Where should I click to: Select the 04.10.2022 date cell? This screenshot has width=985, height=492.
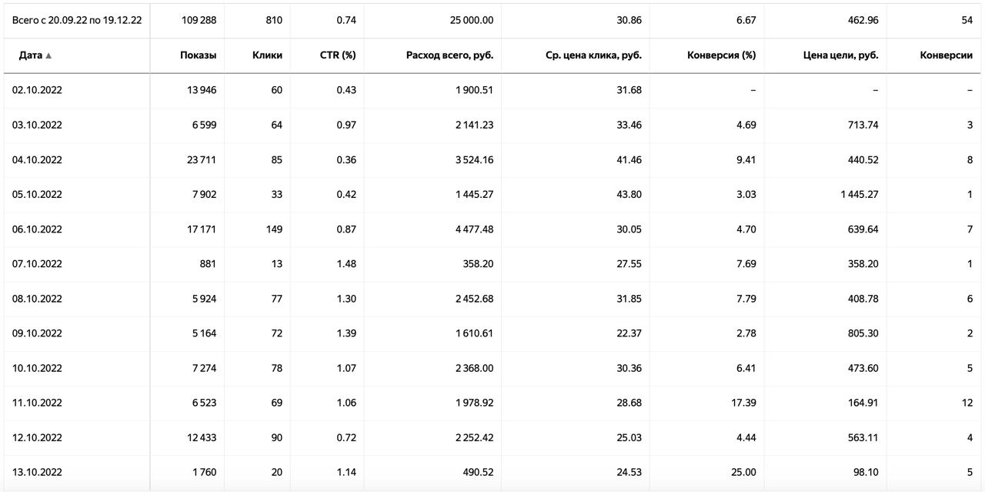coord(37,160)
